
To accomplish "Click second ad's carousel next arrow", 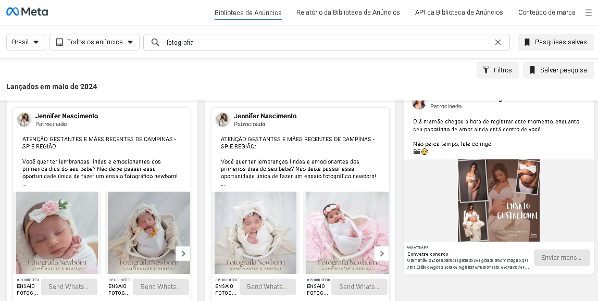I will click(381, 253).
